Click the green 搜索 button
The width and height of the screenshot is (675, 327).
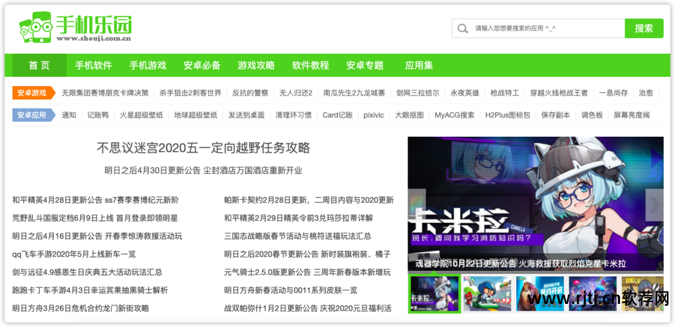[x=644, y=28]
